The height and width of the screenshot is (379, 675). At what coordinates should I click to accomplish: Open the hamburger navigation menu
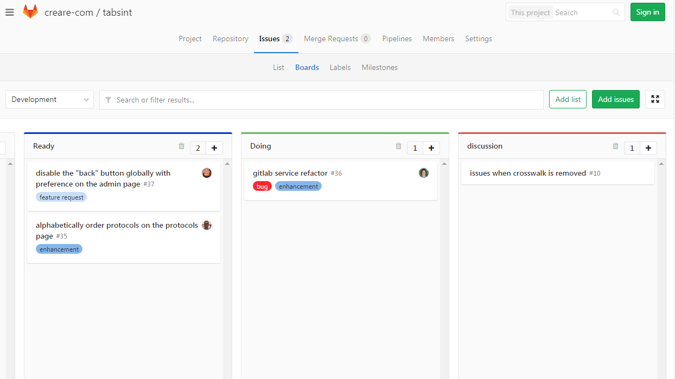[x=9, y=12]
